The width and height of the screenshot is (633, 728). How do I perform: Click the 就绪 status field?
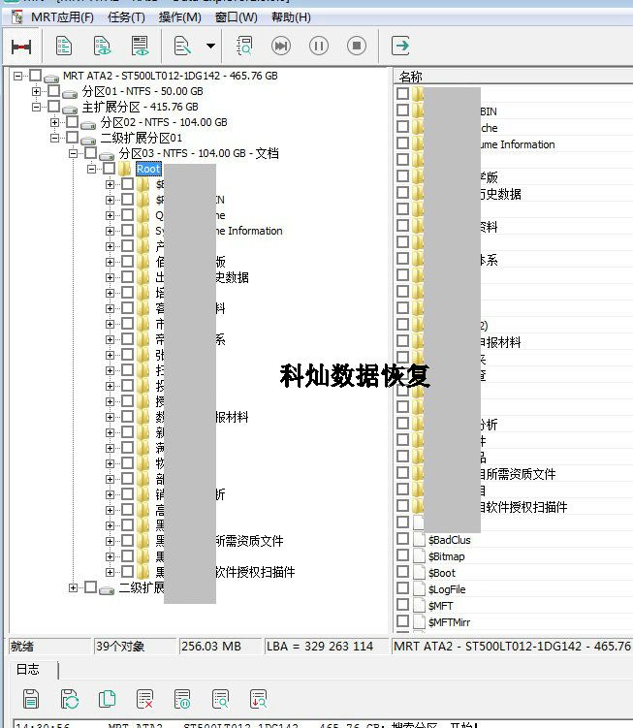[49, 647]
